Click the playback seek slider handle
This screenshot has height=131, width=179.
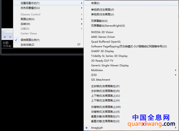(x=4, y=31)
